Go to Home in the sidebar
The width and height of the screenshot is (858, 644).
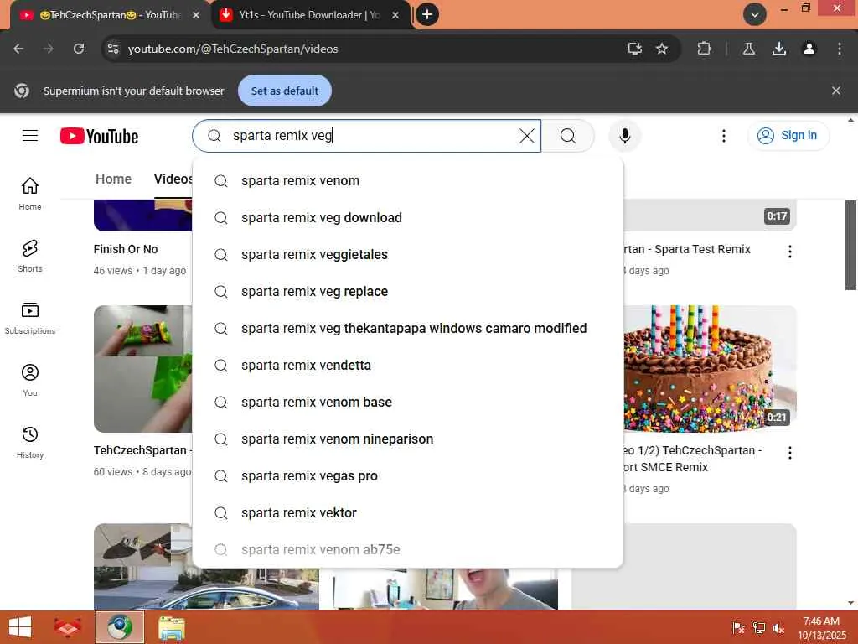point(30,194)
